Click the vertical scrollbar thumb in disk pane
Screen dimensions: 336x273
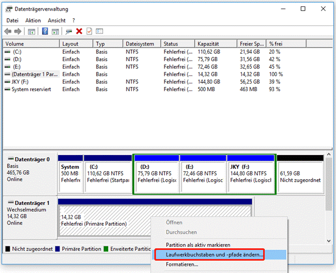coord(329,184)
